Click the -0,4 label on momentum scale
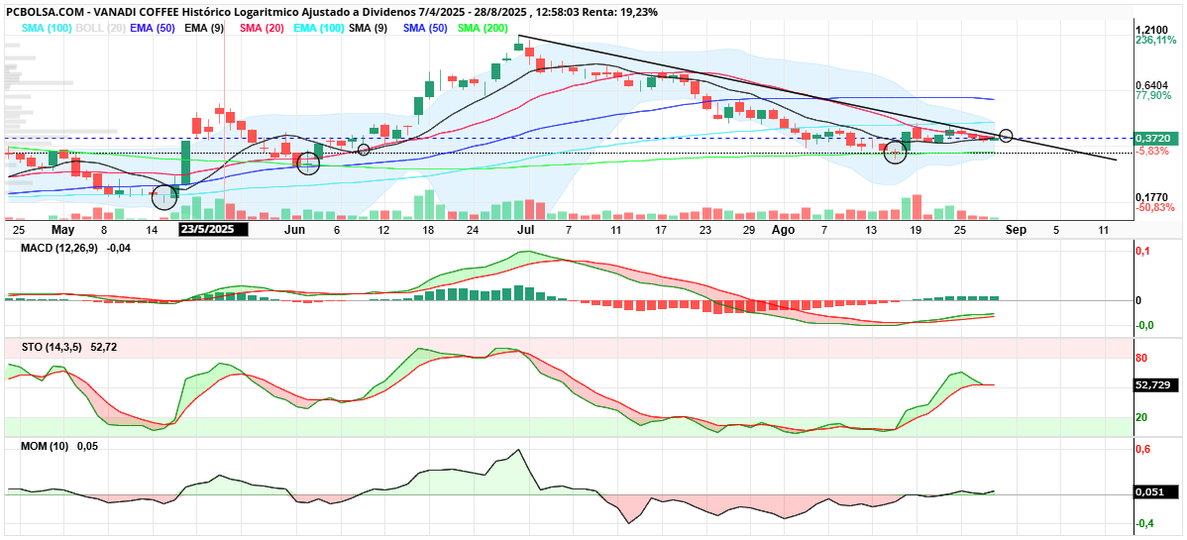The width and height of the screenshot is (1187, 540). click(1145, 523)
